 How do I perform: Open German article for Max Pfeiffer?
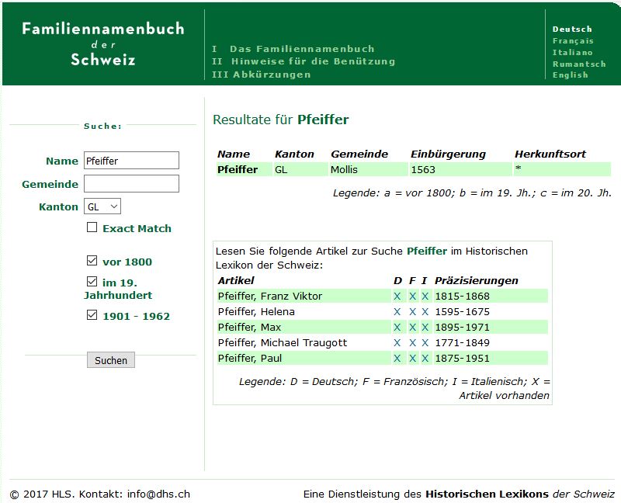tap(397, 328)
